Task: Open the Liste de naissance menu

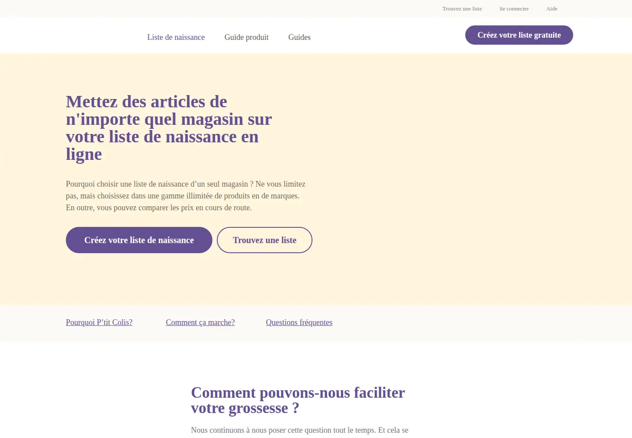Action: (x=176, y=37)
